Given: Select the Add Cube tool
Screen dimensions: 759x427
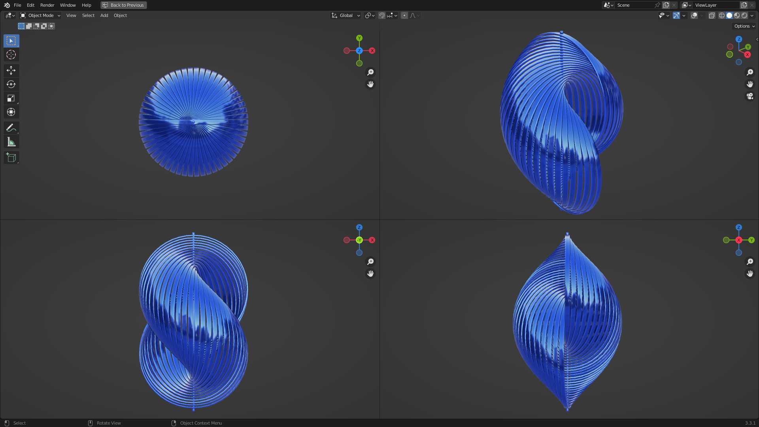Looking at the screenshot, I should [x=11, y=157].
